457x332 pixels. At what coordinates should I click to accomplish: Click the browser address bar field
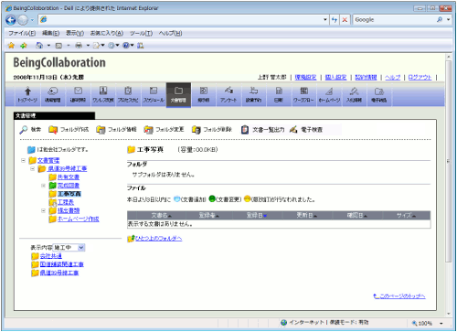[184, 20]
